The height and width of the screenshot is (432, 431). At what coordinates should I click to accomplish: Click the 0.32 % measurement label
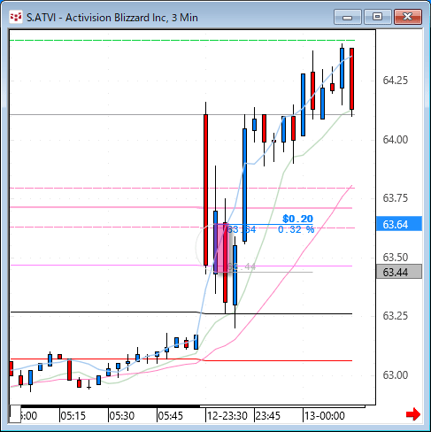pyautogui.click(x=296, y=229)
